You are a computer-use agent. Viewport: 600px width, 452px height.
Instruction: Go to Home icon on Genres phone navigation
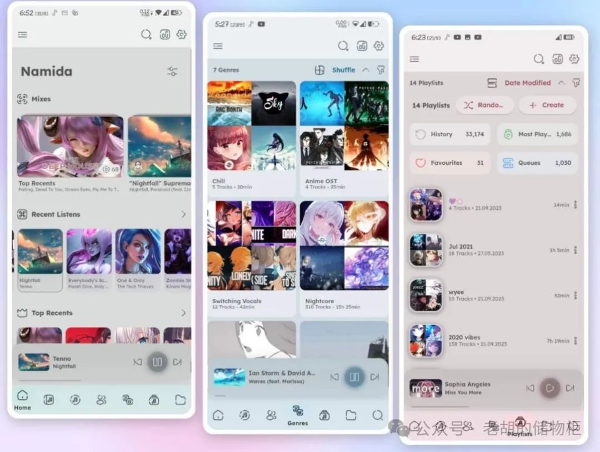[x=218, y=415]
